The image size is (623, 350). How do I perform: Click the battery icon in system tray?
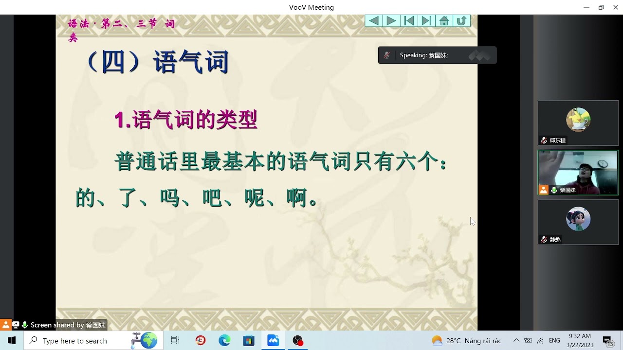(528, 341)
